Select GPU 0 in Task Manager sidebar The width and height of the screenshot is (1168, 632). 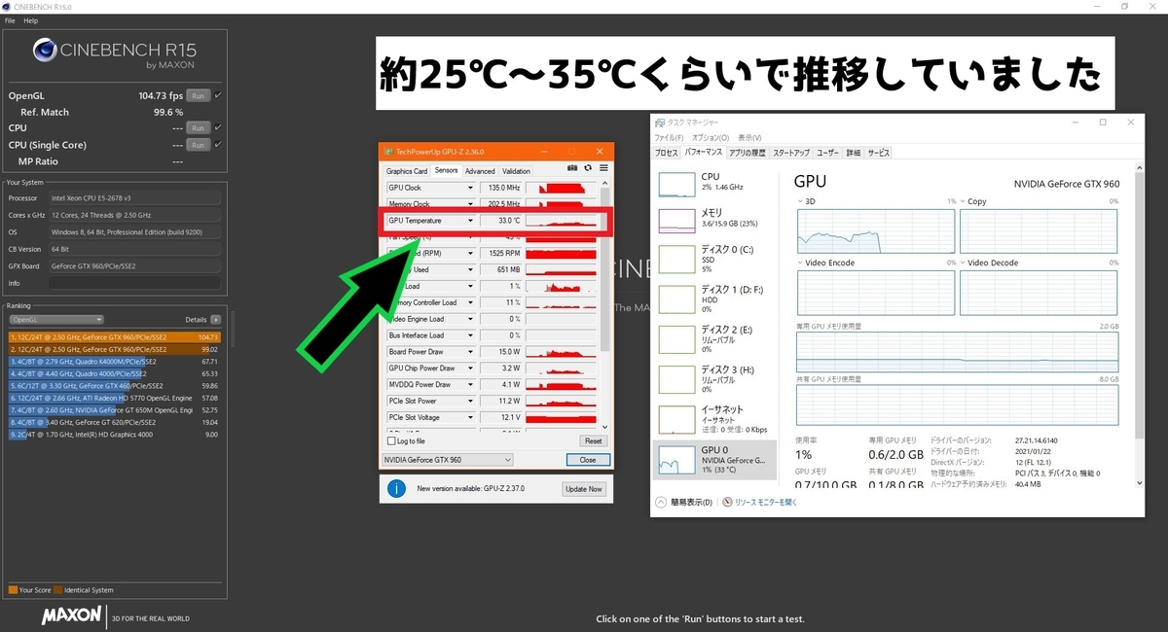click(715, 459)
